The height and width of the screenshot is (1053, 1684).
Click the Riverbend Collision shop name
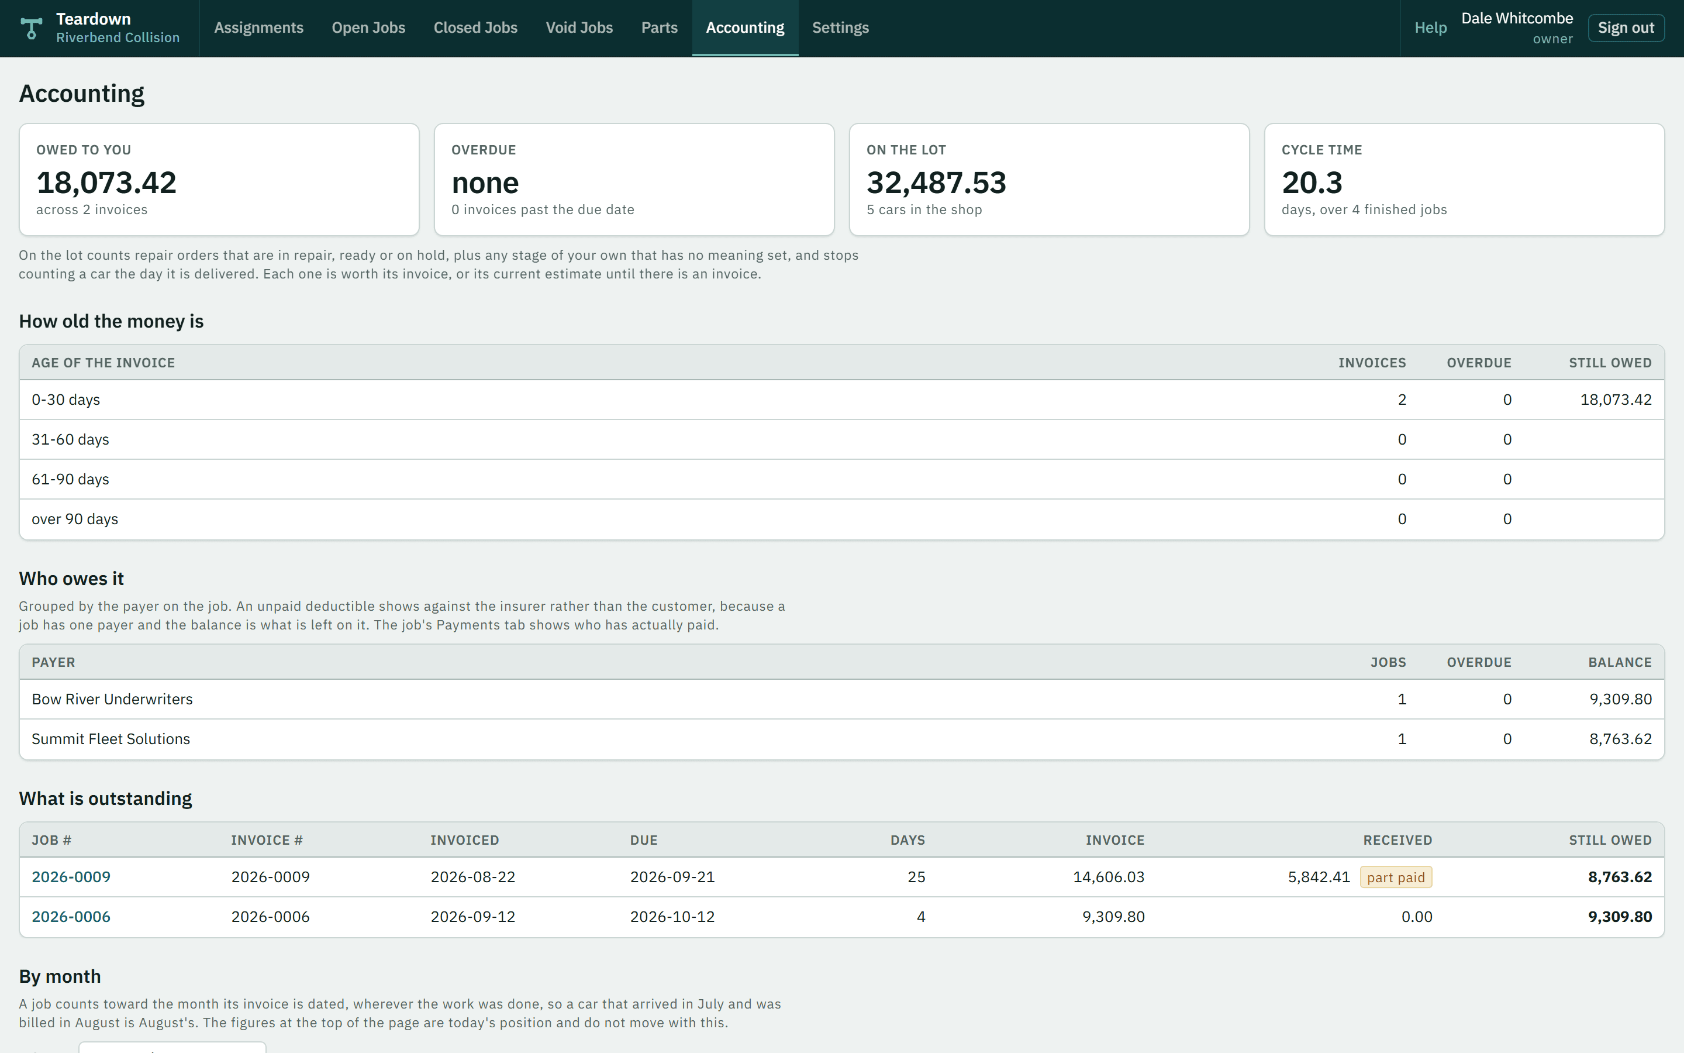[118, 37]
